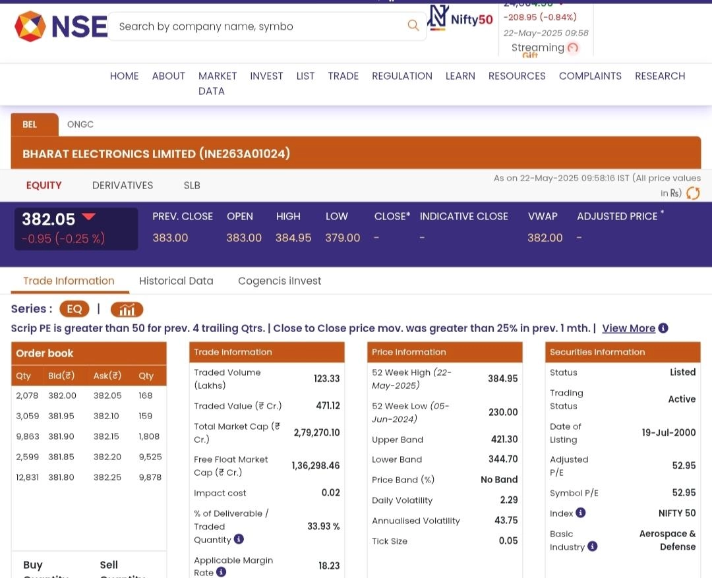Switch to the DERIVATIVES tab
The image size is (712, 578).
(123, 186)
